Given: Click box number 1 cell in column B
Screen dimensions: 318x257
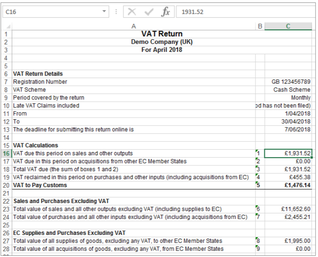Looking at the screenshot, I should [x=260, y=154].
